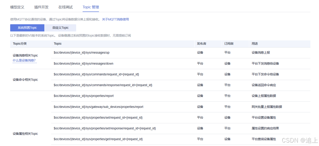319x146 pixels.
Task: Click 平台 subscriber in messages/up row
Action: pyautogui.click(x=227, y=52)
